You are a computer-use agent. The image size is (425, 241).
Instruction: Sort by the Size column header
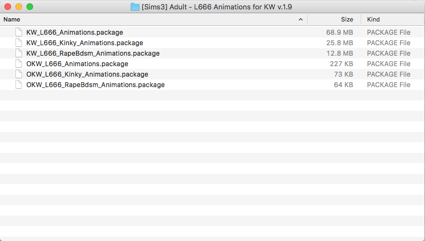pos(347,19)
